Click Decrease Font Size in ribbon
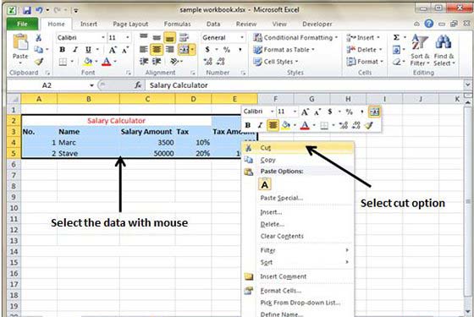This screenshot has width=474, height=317. (x=125, y=50)
